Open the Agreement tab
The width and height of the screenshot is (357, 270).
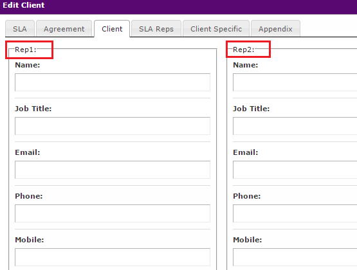coord(64,29)
